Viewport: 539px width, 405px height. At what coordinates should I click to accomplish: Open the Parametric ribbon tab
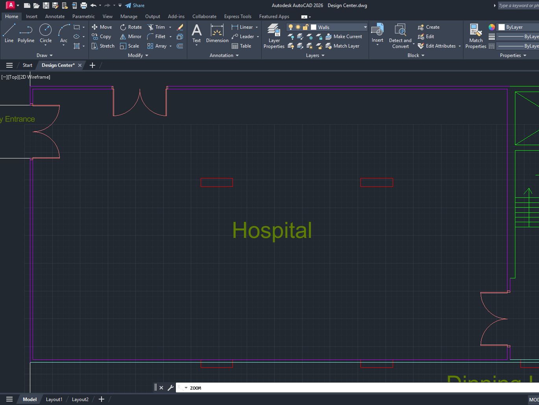pyautogui.click(x=83, y=17)
